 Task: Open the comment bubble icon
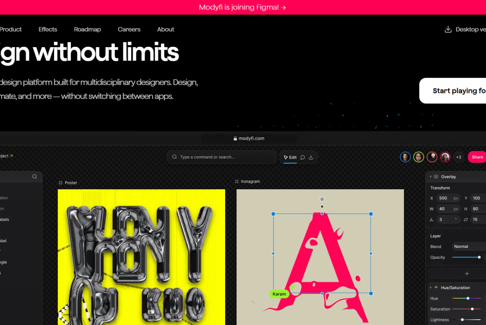(x=303, y=157)
